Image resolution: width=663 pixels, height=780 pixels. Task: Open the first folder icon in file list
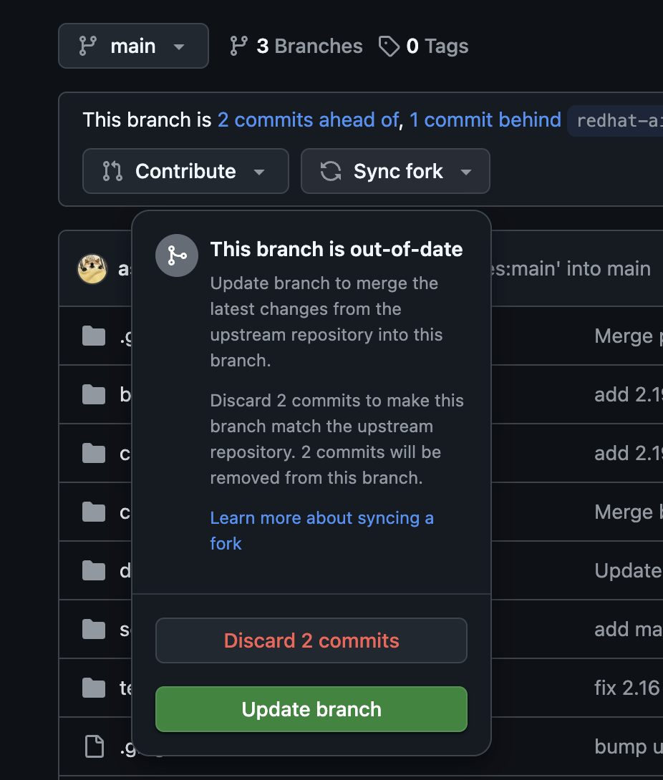coord(94,336)
